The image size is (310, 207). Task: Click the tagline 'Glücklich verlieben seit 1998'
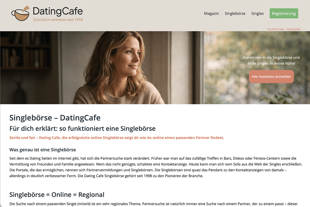point(58,19)
